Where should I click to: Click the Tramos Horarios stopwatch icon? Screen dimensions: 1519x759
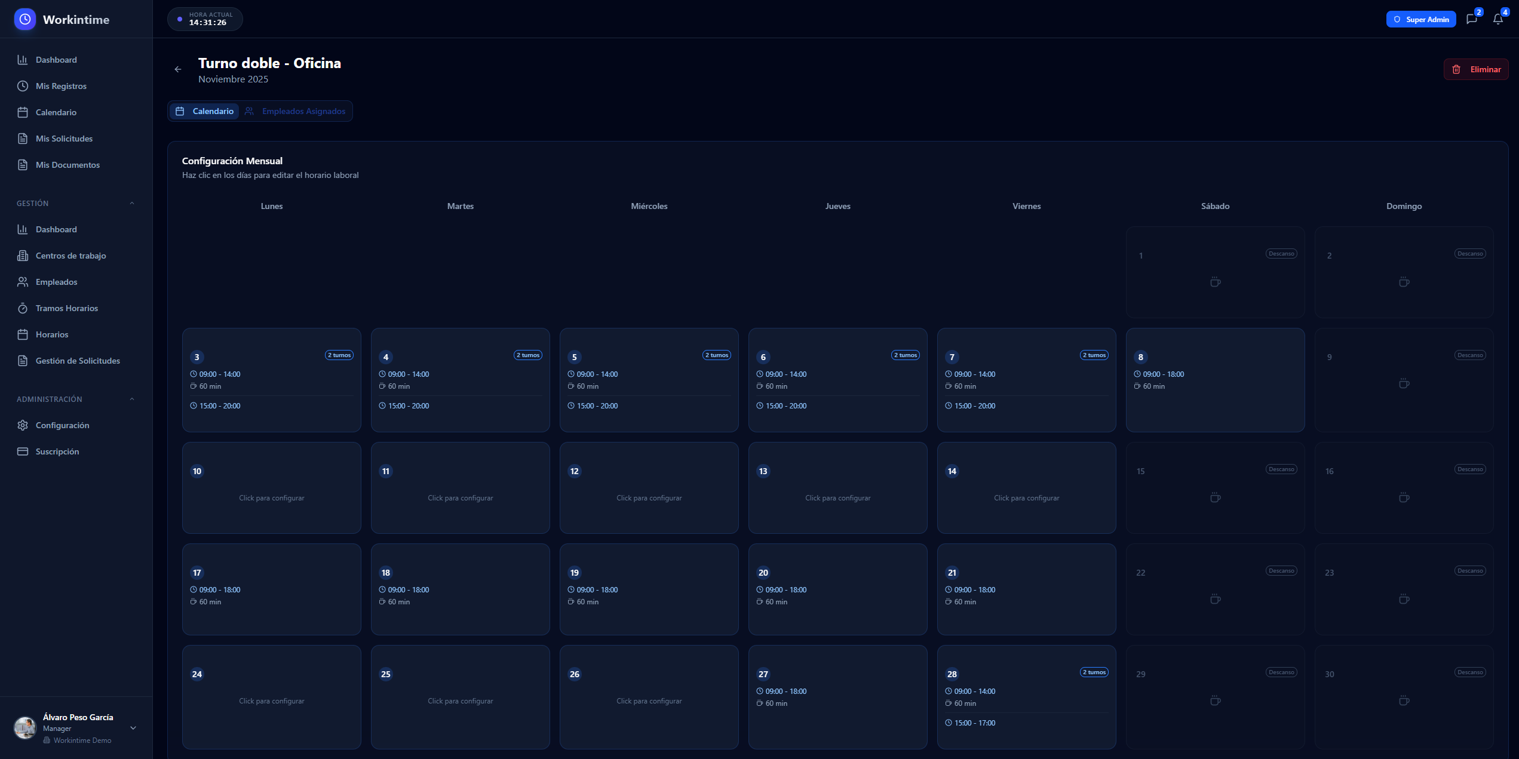point(23,308)
